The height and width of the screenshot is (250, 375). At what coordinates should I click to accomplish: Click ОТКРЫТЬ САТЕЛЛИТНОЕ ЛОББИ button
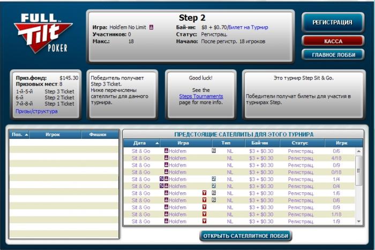pyautogui.click(x=245, y=236)
